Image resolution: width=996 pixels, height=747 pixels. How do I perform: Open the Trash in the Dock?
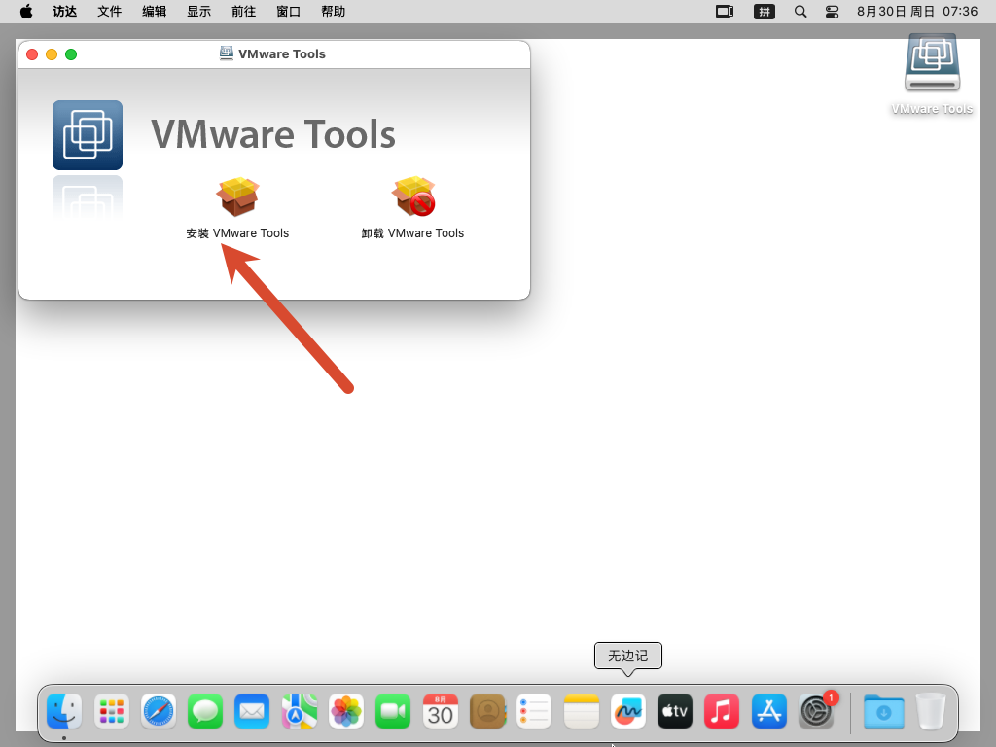(x=931, y=711)
